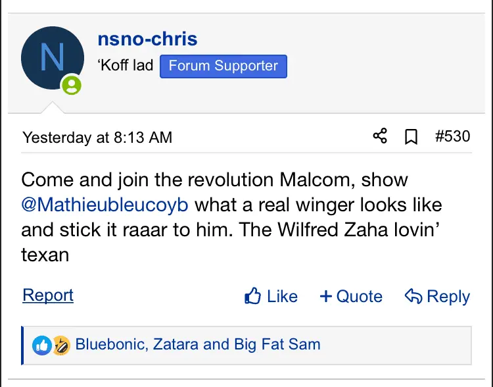Click the blue like reaction emoji
The width and height of the screenshot is (493, 387).
pyautogui.click(x=43, y=344)
